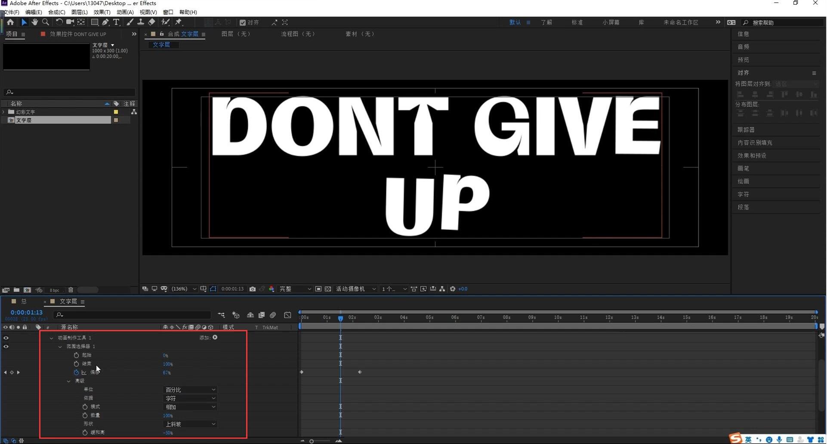Open the 完整 resolution dropdown

click(295, 289)
